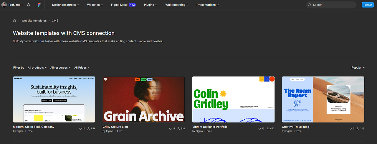Click 'by Figma' under Modern, Clean SaaS Company

[x=19, y=131]
